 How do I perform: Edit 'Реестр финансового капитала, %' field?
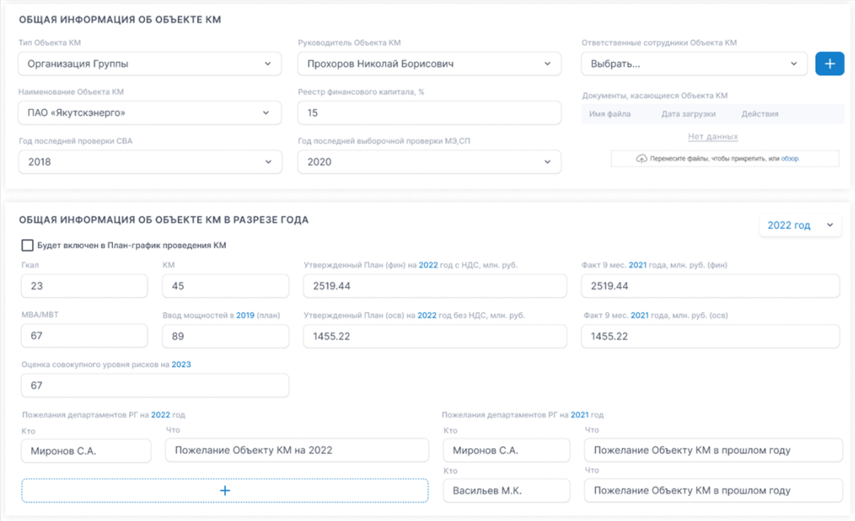429,112
